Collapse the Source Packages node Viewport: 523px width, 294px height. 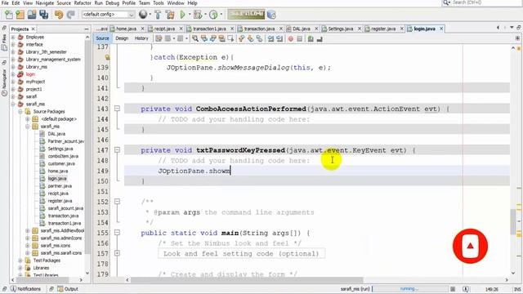[20, 111]
